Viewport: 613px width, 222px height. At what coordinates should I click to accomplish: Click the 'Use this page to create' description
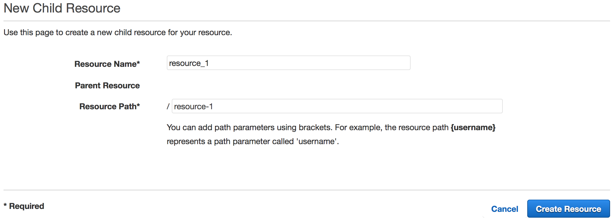coord(118,32)
